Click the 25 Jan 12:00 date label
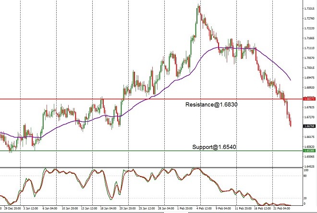317x213 pixels. [147, 208]
